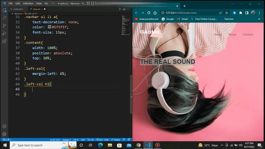
Task: Open the Chrome three-dot menu
Action: (x=260, y=13)
